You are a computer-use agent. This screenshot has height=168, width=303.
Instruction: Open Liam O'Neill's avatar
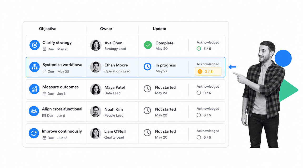pyautogui.click(x=95, y=133)
